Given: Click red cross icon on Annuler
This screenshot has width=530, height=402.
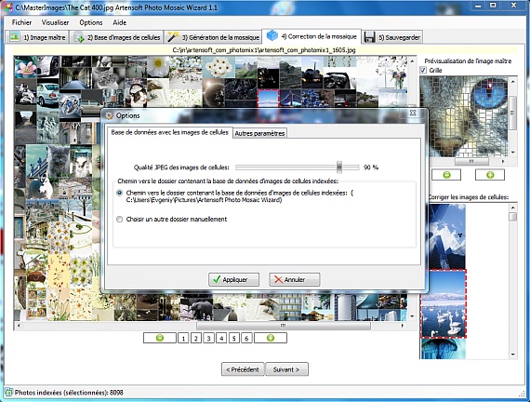Looking at the screenshot, I should [x=278, y=279].
